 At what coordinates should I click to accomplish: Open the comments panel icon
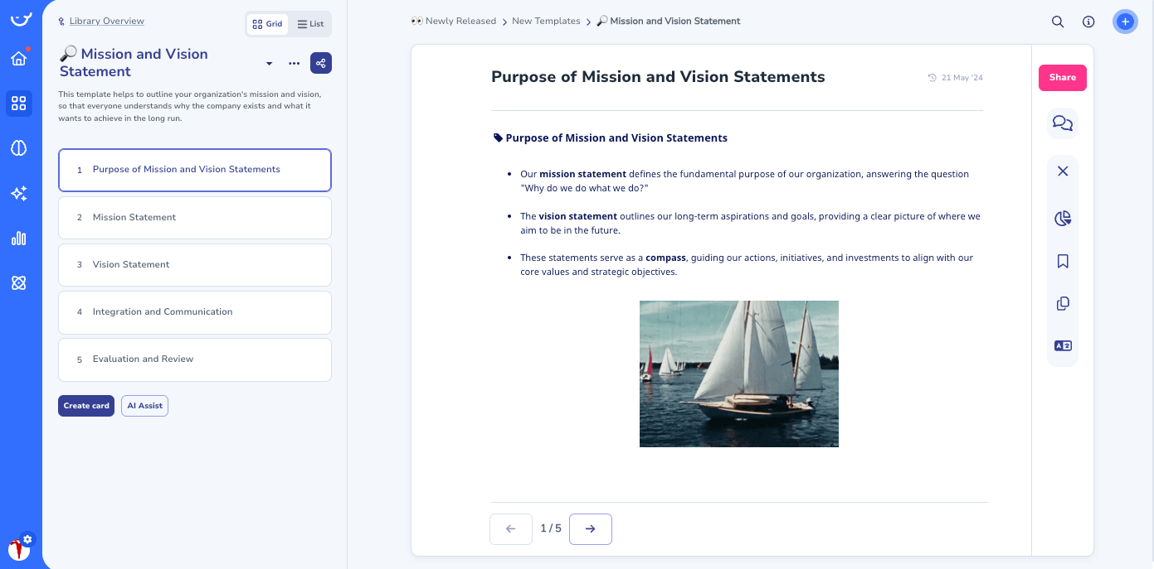point(1063,123)
